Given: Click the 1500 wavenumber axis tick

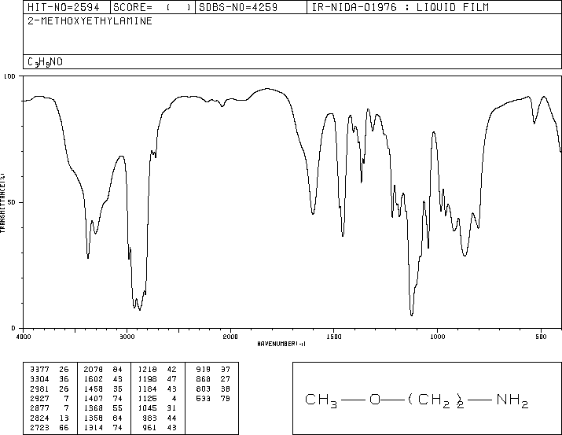Looking at the screenshot, I should (x=334, y=337).
